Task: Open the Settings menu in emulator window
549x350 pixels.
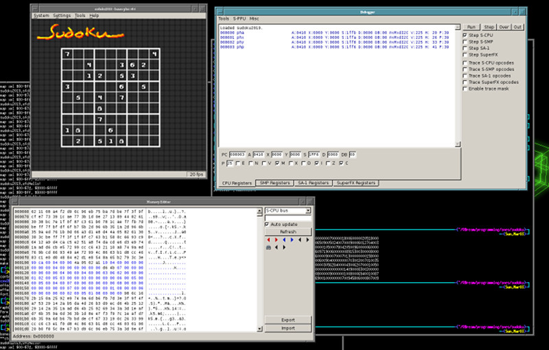Action: (62, 16)
